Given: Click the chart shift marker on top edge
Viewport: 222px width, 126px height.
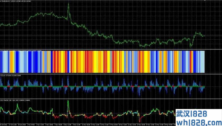Looking at the screenshot, I should [x=205, y=1].
